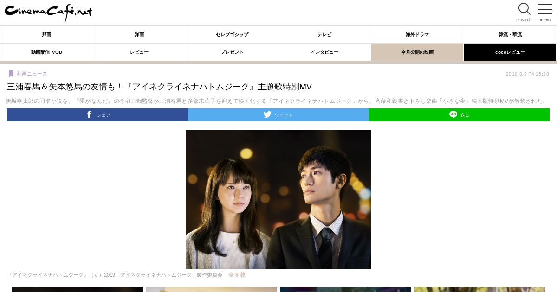The width and height of the screenshot is (557, 292).
Task: Open the テレビ category tab
Action: pos(324,35)
